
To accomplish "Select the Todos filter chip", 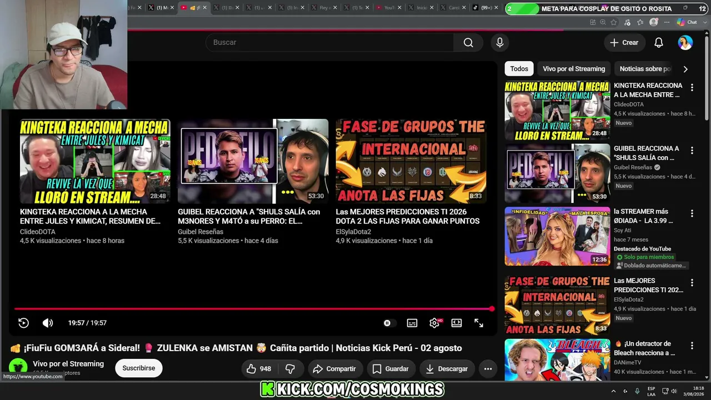I will (x=519, y=69).
